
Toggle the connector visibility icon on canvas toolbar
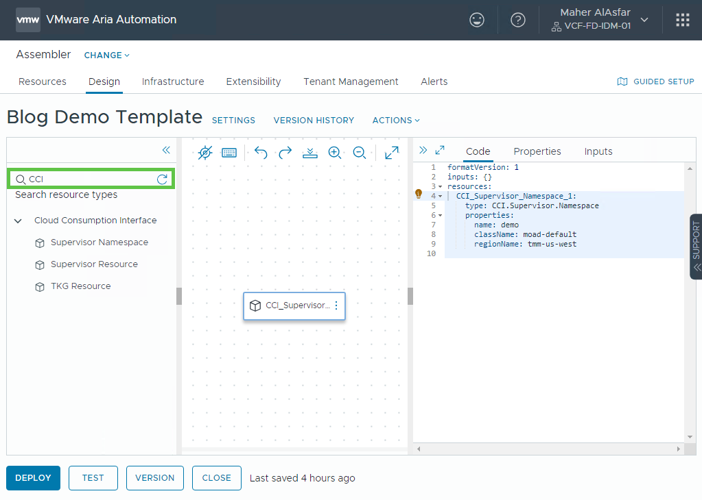[x=204, y=153]
